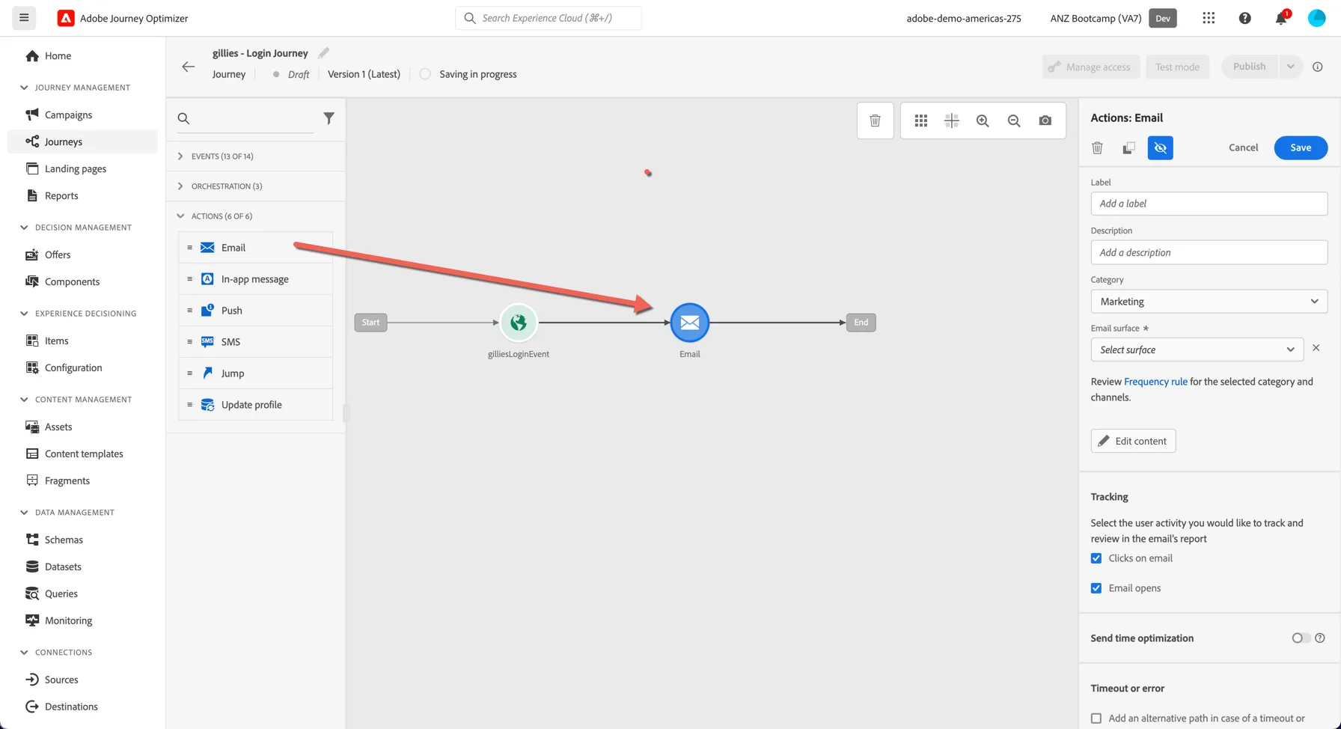The width and height of the screenshot is (1341, 729).
Task: Open the Frequency rule link
Action: (1155, 382)
